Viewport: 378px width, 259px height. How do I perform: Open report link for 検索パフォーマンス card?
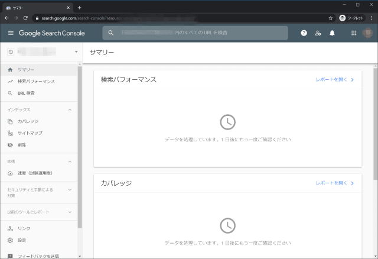point(335,80)
